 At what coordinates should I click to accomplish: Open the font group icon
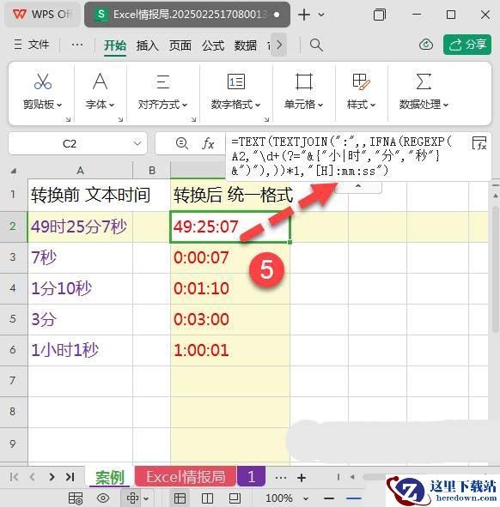click(100, 81)
